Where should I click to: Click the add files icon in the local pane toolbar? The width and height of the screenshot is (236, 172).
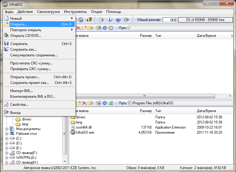[98, 103]
